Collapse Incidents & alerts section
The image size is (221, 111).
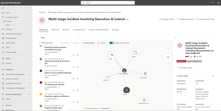(x=30, y=17)
